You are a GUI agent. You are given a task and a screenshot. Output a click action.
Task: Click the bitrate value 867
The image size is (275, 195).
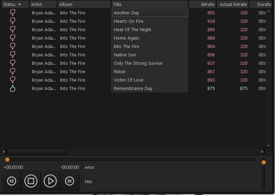click(x=211, y=71)
